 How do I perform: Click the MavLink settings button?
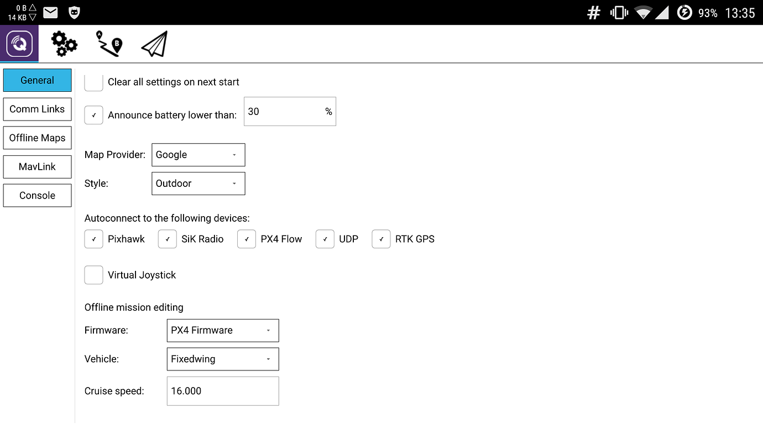point(37,166)
